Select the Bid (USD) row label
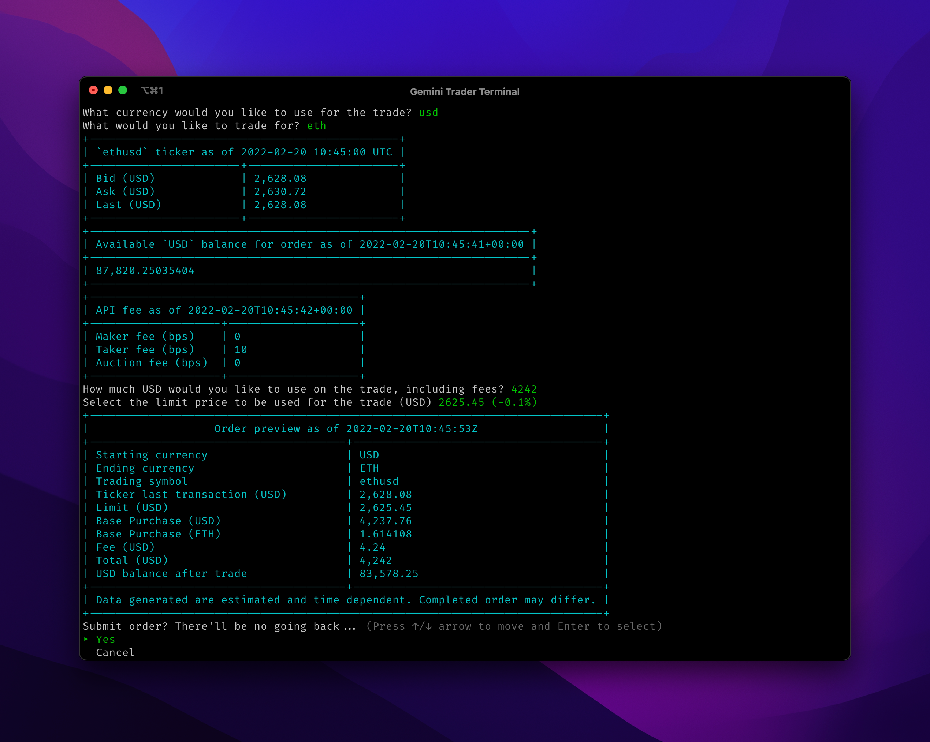This screenshot has height=742, width=930. tap(125, 179)
